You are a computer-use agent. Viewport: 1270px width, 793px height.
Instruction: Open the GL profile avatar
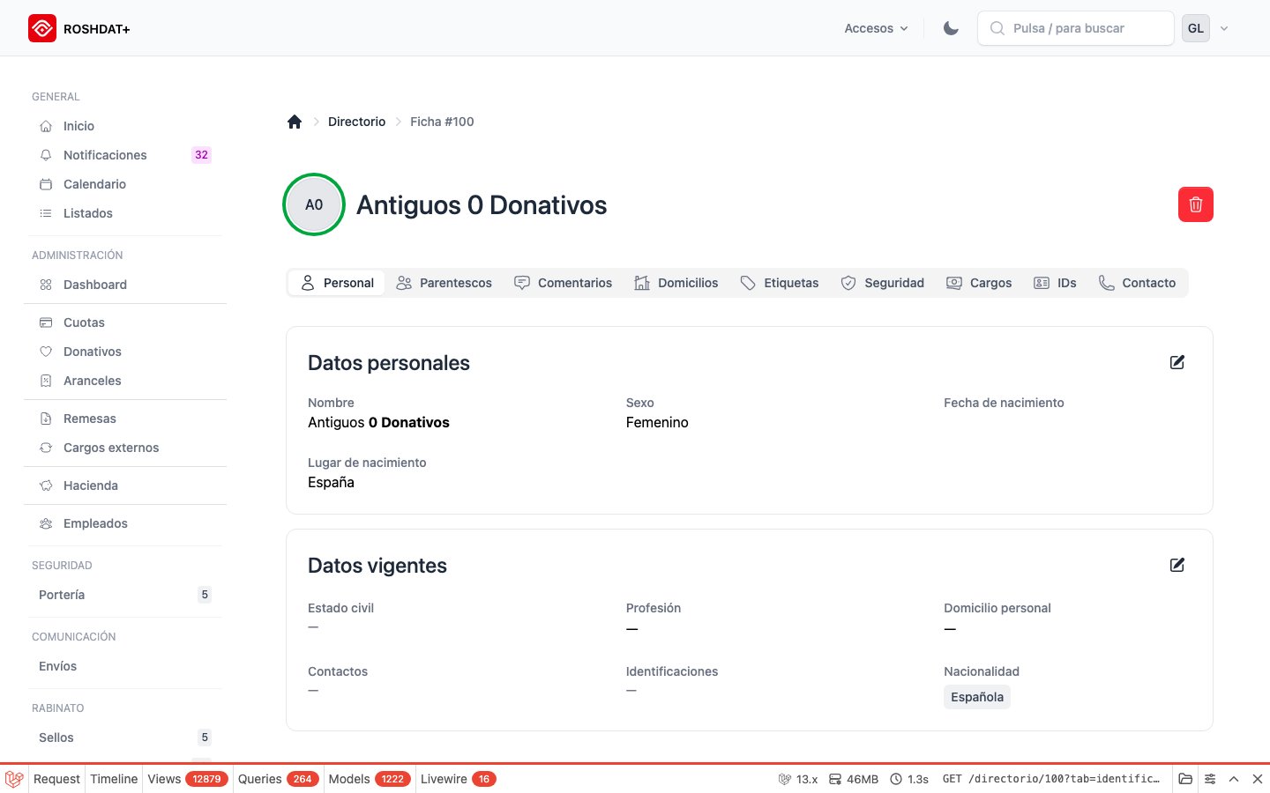click(x=1195, y=27)
